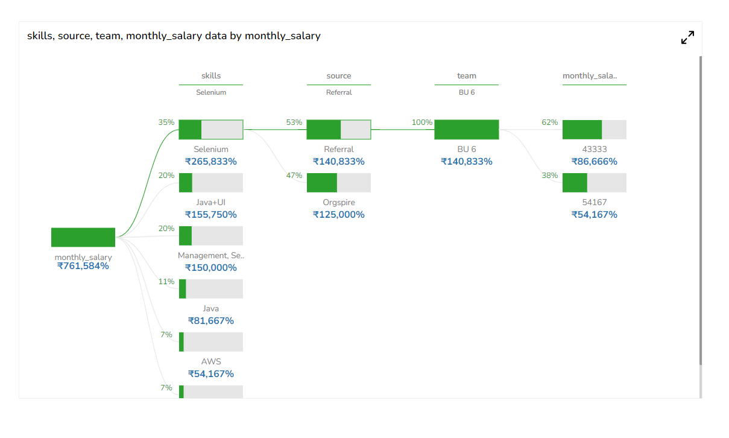This screenshot has height=438, width=729.
Task: Select the Java skills bar
Action: tap(211, 289)
